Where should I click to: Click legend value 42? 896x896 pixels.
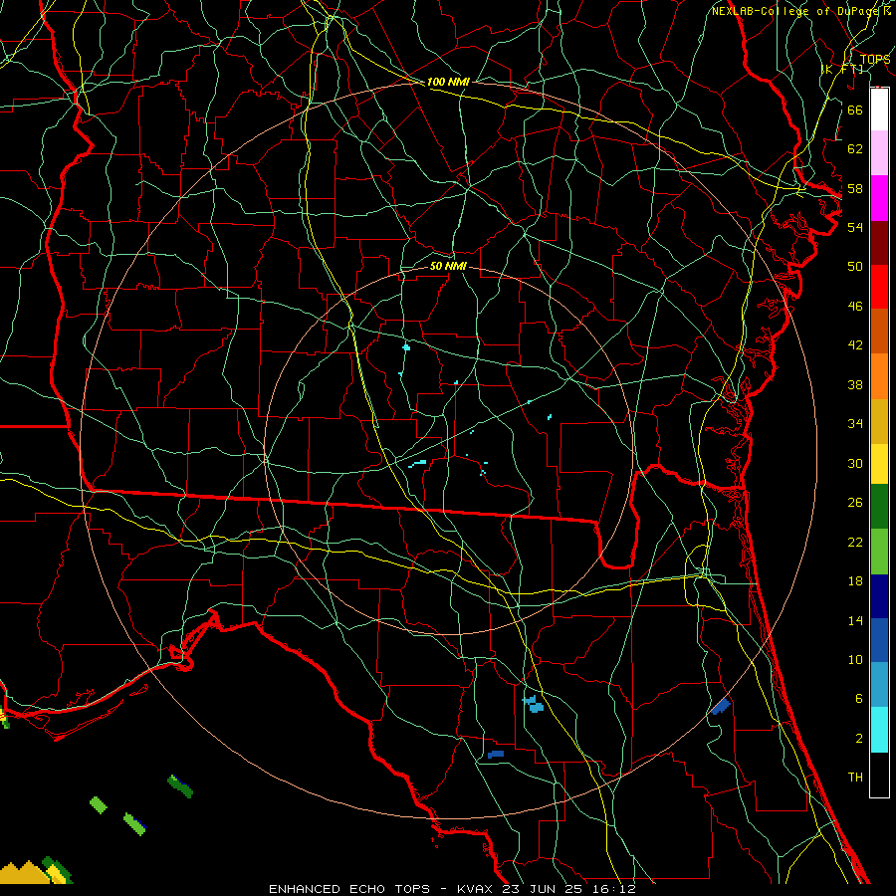(x=855, y=344)
